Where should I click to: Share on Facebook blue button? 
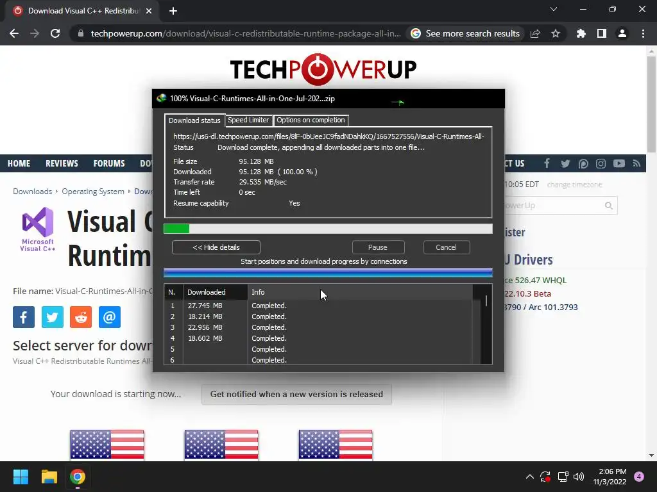(x=24, y=317)
